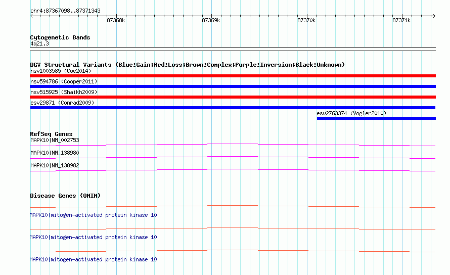Click the 87368k ruler tick label
The height and width of the screenshot is (275, 450).
click(x=116, y=20)
